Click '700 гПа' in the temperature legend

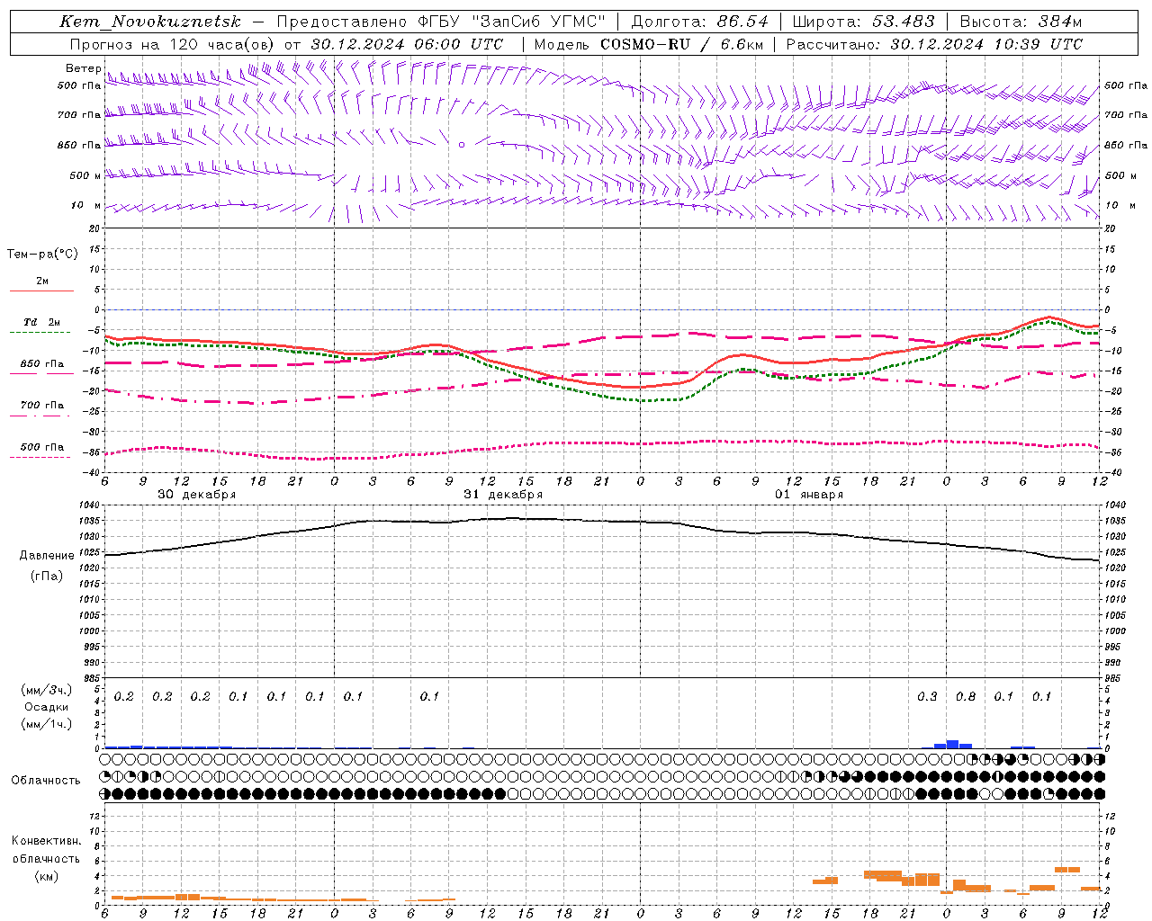[x=42, y=406]
